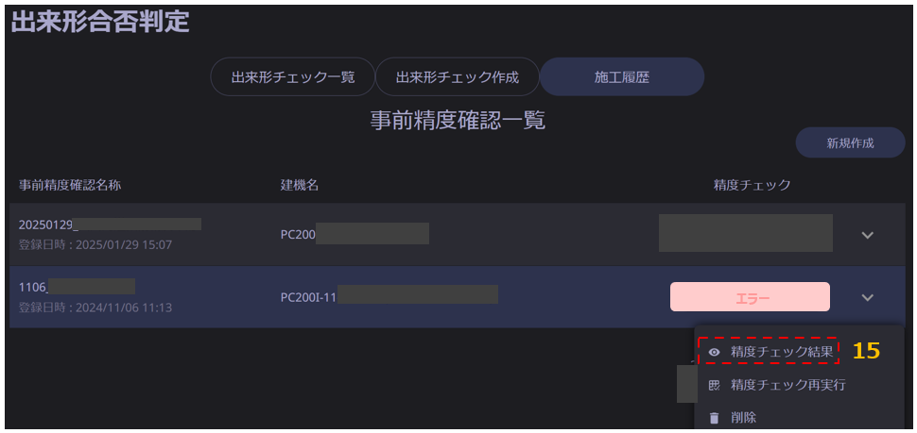Select the 1106 precision check row
The width and height of the screenshot is (917, 433).
pos(458,297)
